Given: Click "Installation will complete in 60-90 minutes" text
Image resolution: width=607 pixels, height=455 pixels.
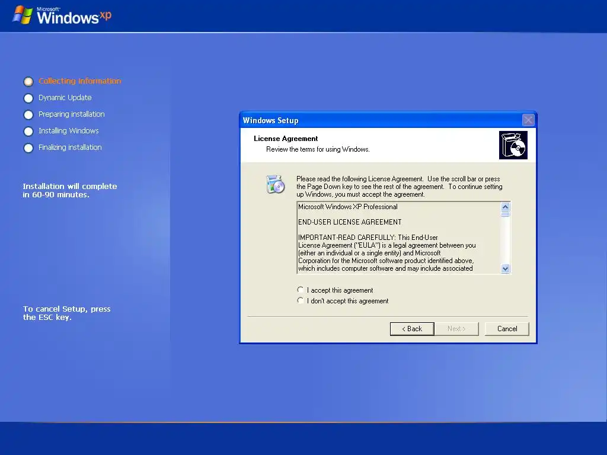Looking at the screenshot, I should coord(70,190).
